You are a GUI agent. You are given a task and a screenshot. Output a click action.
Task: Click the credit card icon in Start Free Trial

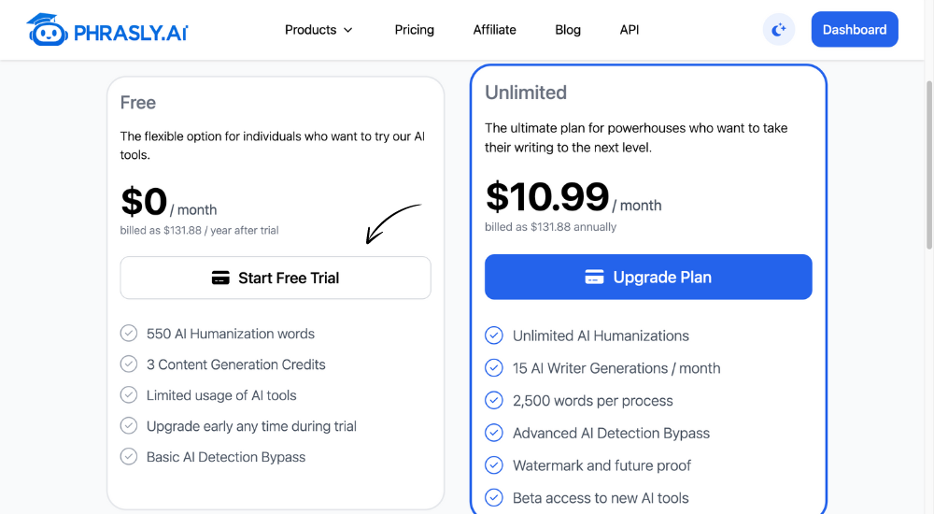[220, 278]
